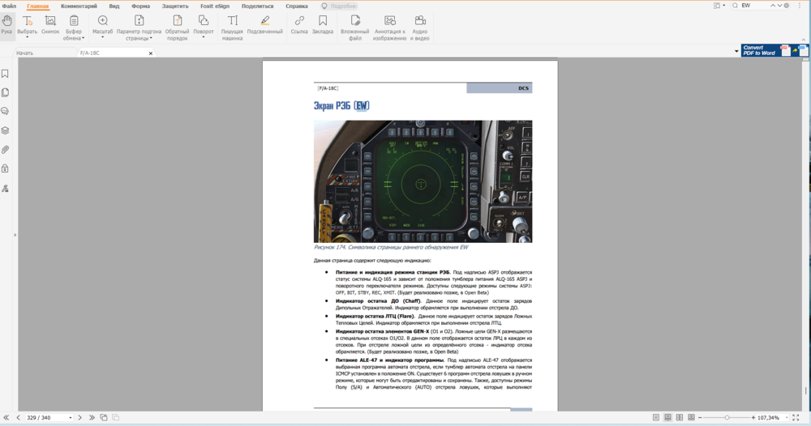Switch to the Защитить ribbon tab
The height and width of the screenshot is (426, 811).
pyautogui.click(x=175, y=6)
